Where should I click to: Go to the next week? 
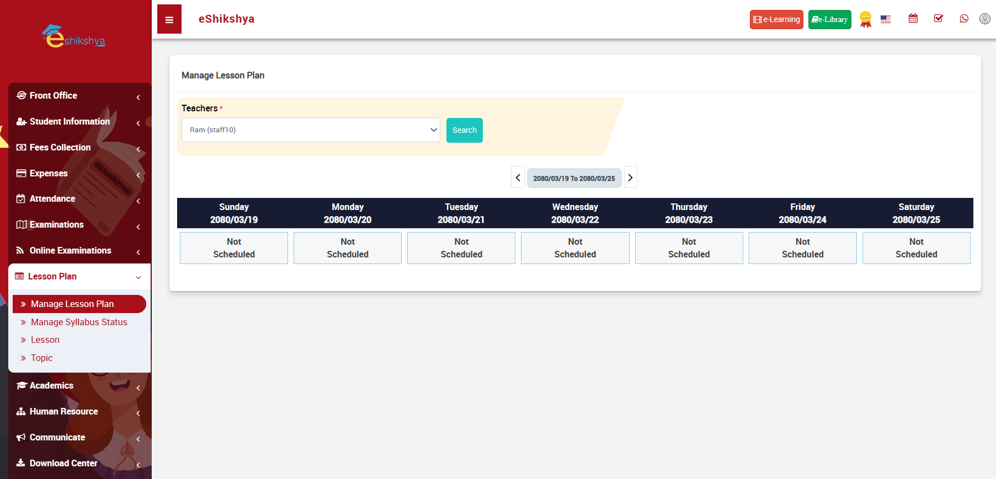[630, 177]
